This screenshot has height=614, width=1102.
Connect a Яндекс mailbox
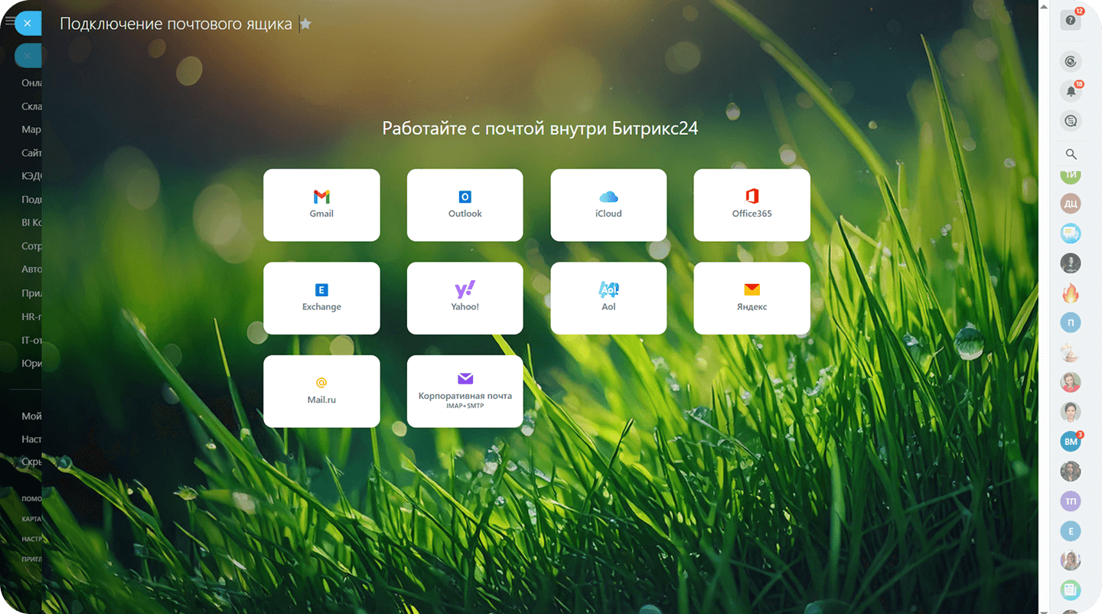pos(752,298)
